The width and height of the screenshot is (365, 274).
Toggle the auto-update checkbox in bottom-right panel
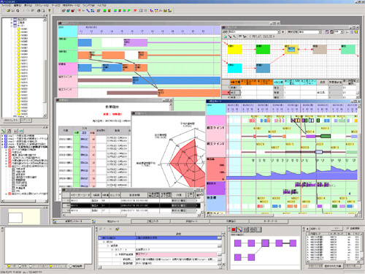click(x=347, y=229)
